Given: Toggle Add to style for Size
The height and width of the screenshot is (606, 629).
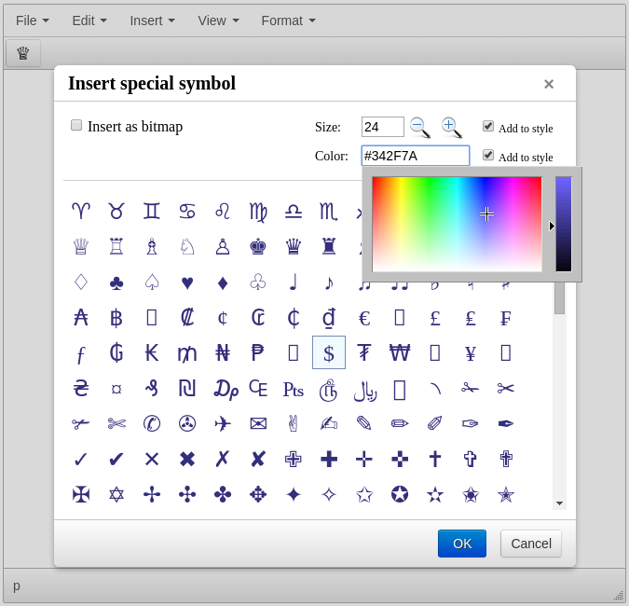Looking at the screenshot, I should click(x=488, y=126).
